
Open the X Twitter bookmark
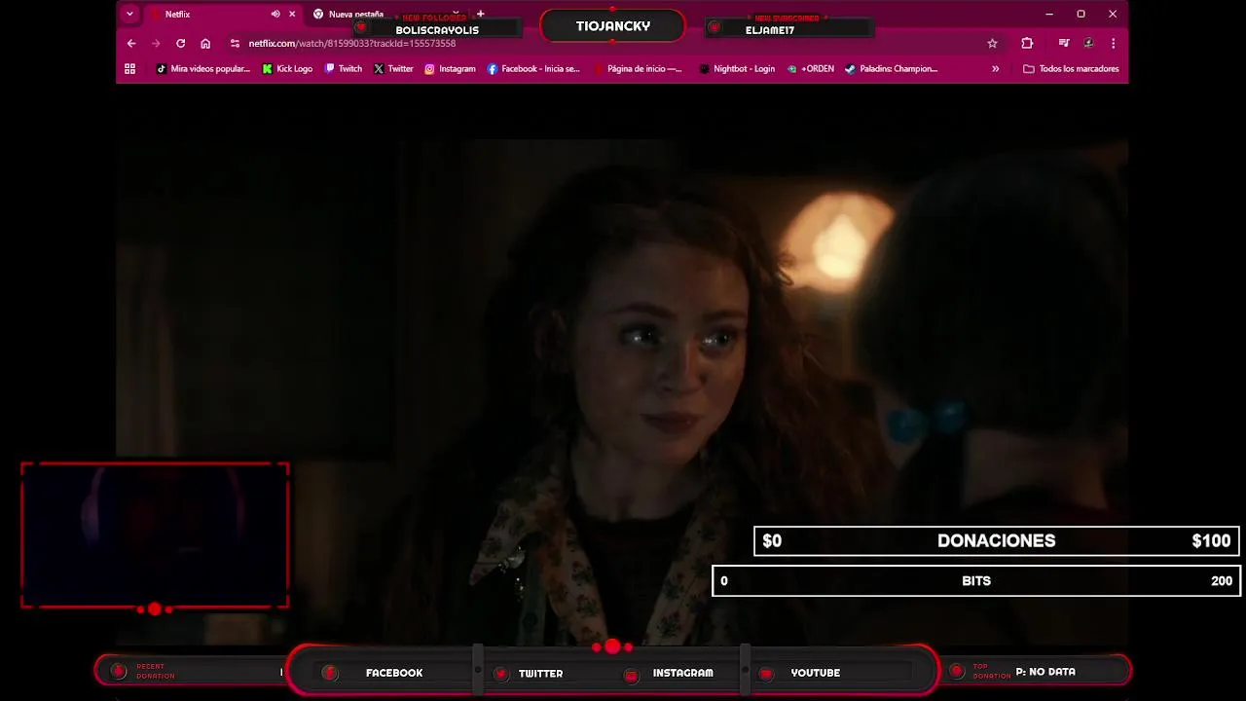(393, 69)
